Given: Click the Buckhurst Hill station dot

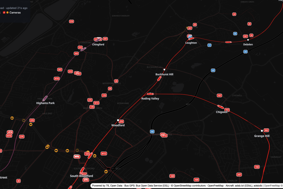Looking at the screenshot, I should (x=164, y=70).
